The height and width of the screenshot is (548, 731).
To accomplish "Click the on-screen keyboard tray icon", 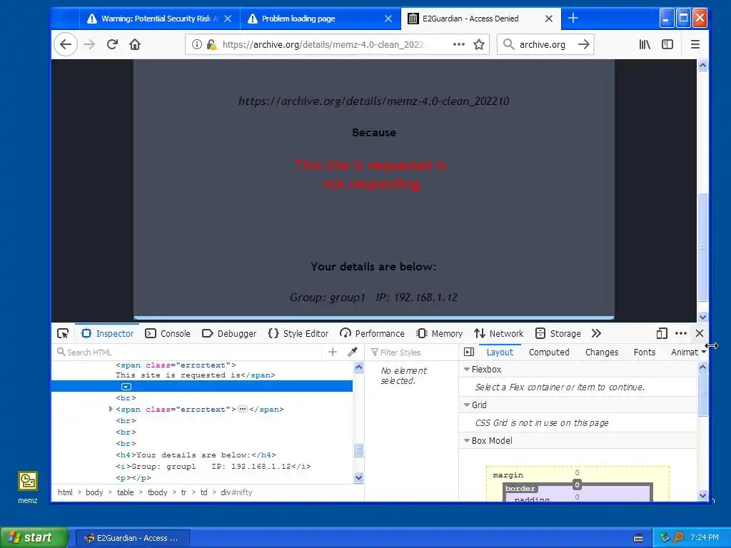I will click(x=638, y=538).
